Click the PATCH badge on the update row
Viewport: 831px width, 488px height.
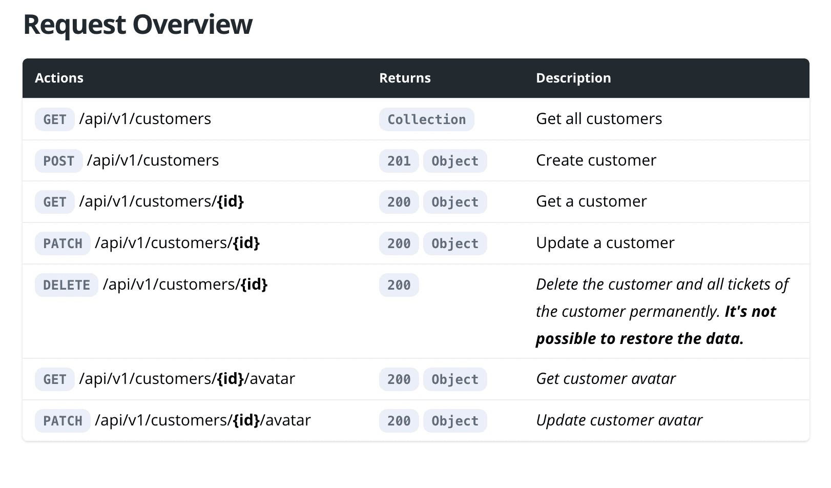click(x=62, y=243)
